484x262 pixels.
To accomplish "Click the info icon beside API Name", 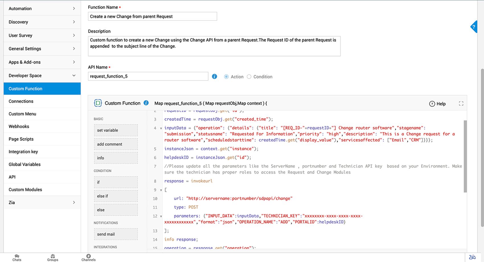I will 214,77.
